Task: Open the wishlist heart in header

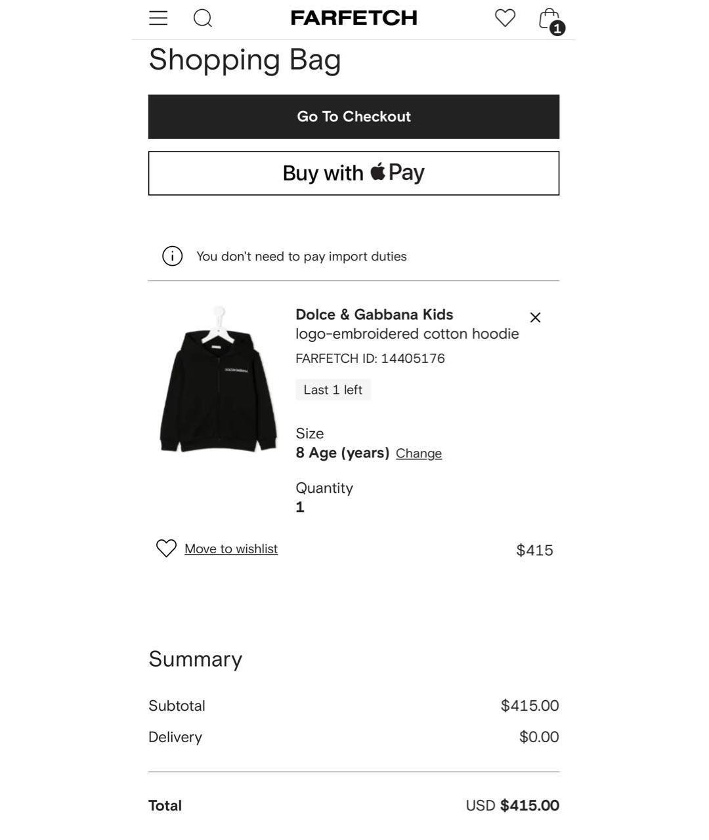Action: 505,18
